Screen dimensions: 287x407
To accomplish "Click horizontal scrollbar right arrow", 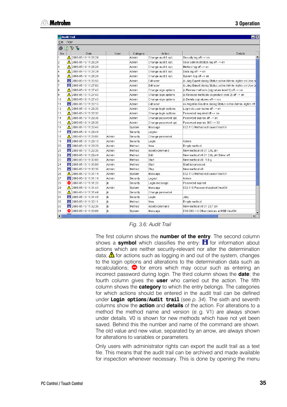I will [254, 216].
